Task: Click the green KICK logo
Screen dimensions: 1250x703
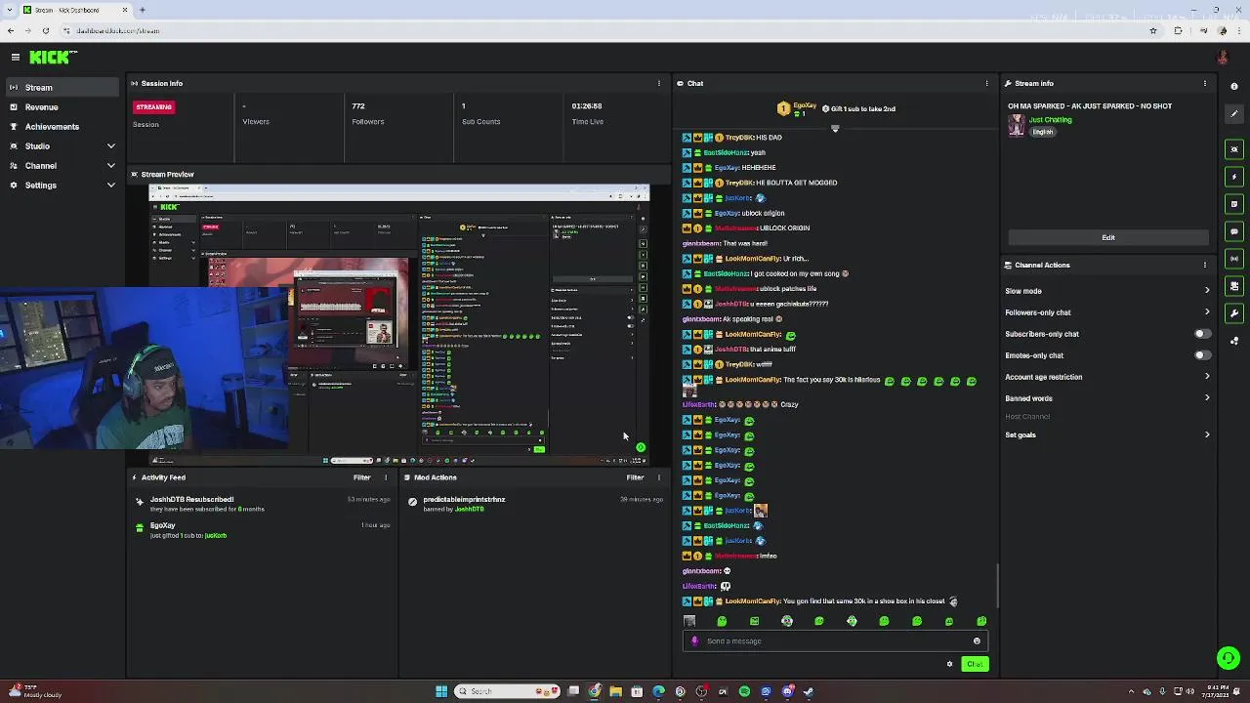Action: [49, 58]
